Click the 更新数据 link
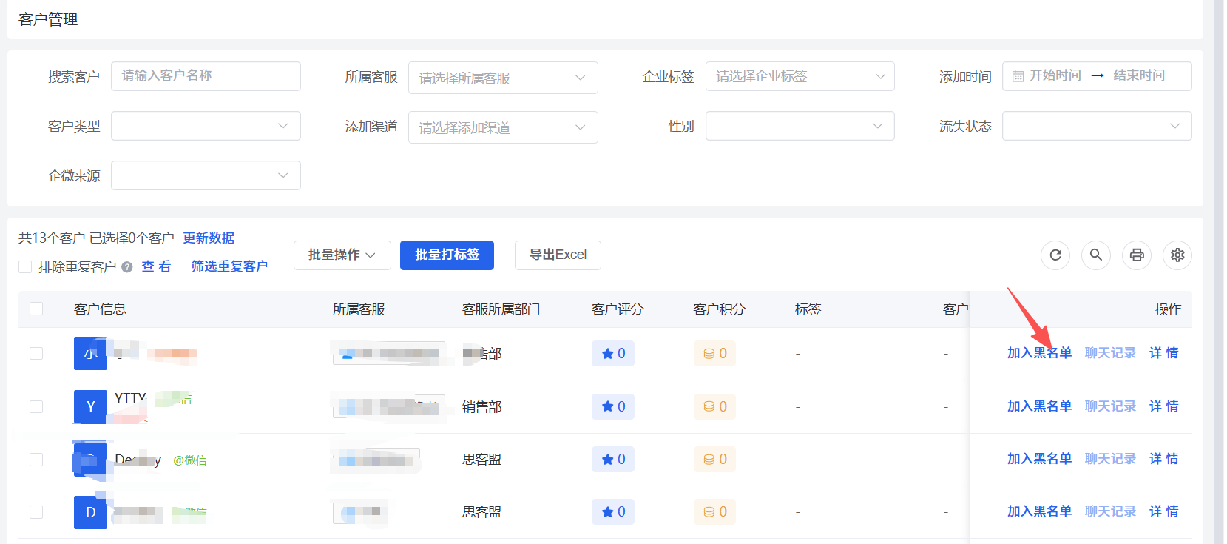 click(x=209, y=238)
